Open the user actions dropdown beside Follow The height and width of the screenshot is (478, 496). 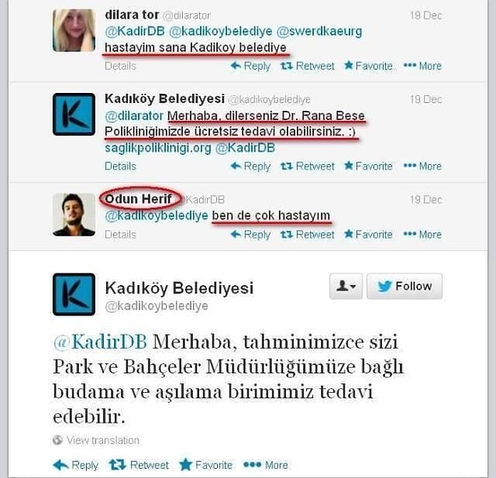coord(346,287)
